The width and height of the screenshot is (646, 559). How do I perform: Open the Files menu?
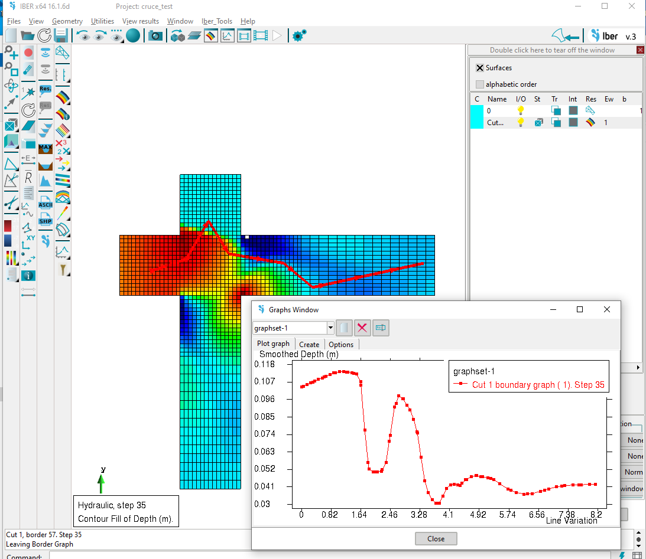[x=14, y=21]
